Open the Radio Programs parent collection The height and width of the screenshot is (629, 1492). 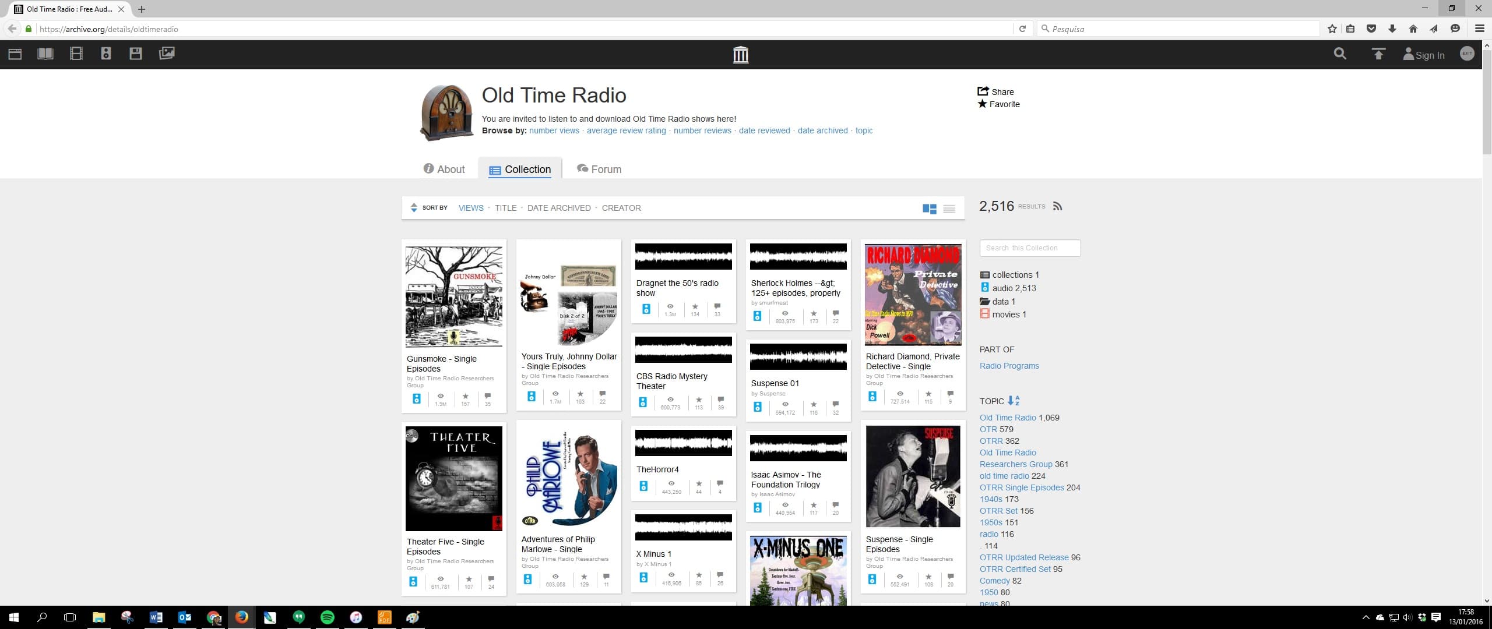1009,366
